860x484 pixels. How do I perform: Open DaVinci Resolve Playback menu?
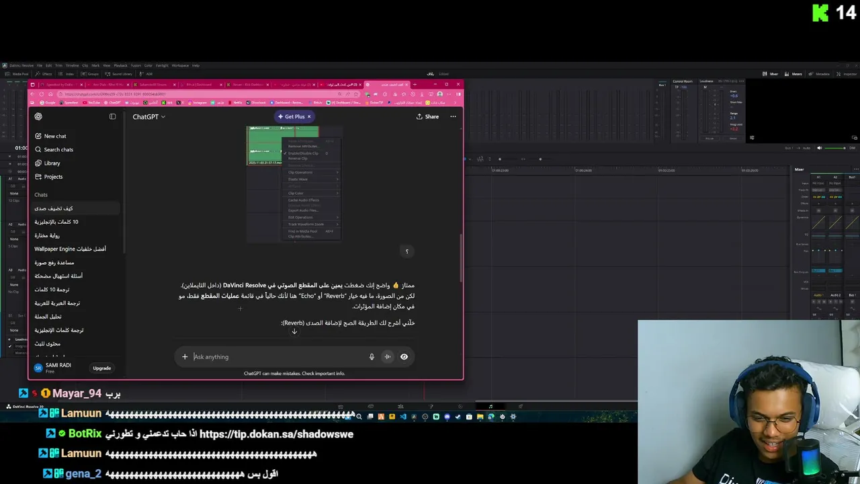[120, 65]
